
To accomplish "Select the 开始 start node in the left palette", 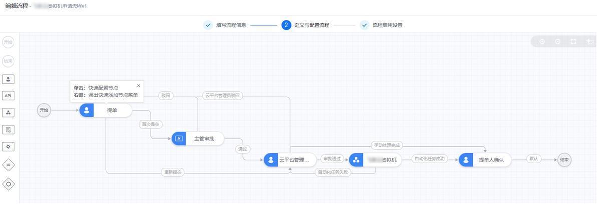I will click(x=8, y=42).
